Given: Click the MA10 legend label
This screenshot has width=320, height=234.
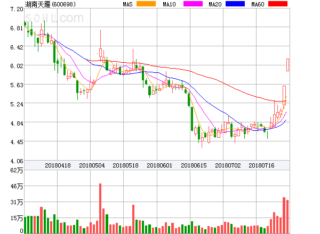Looking at the screenshot, I should [169, 4].
